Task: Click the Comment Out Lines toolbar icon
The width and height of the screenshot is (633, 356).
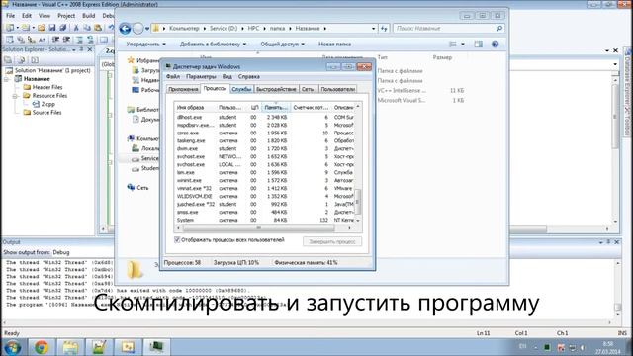Action: coord(79,40)
